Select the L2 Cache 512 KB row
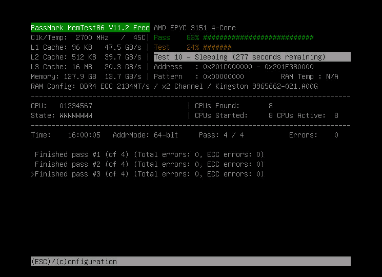The height and width of the screenshot is (277, 382). (x=86, y=57)
